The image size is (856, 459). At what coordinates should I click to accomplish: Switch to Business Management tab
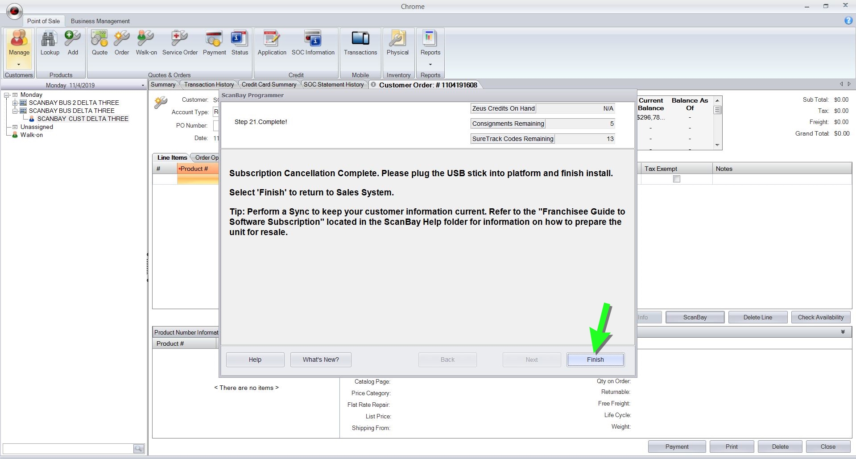click(100, 21)
